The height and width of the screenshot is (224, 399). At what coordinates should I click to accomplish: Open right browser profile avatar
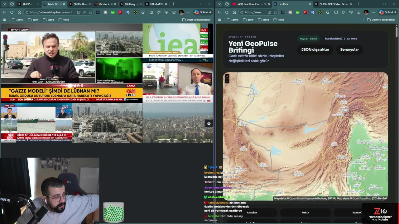(x=366, y=12)
